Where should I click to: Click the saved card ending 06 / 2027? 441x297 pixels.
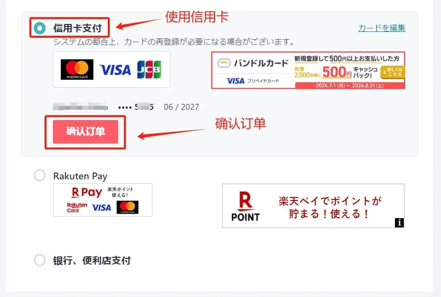[x=126, y=107]
